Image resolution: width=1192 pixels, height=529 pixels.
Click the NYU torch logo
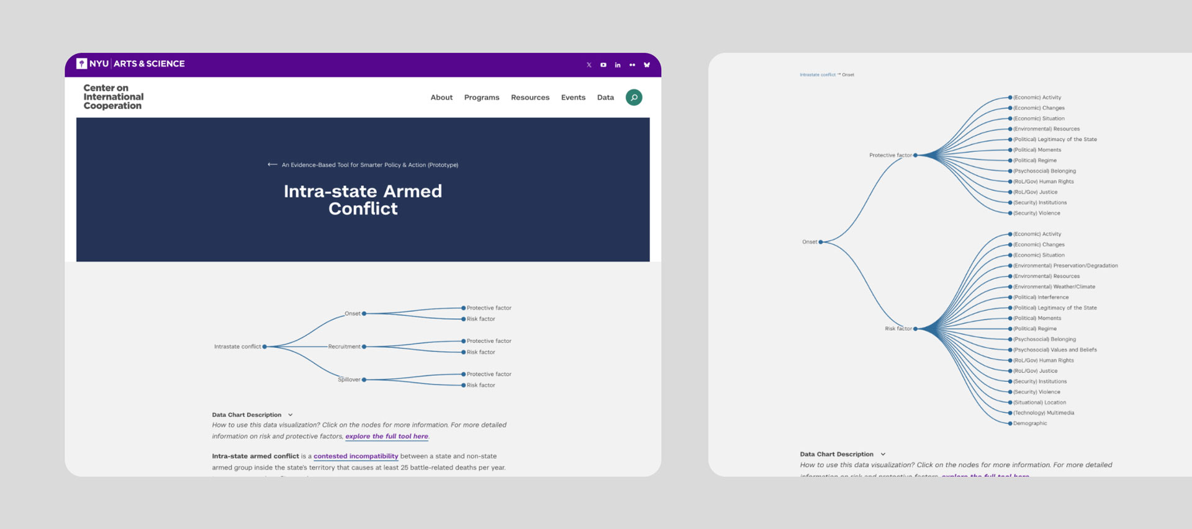(81, 64)
